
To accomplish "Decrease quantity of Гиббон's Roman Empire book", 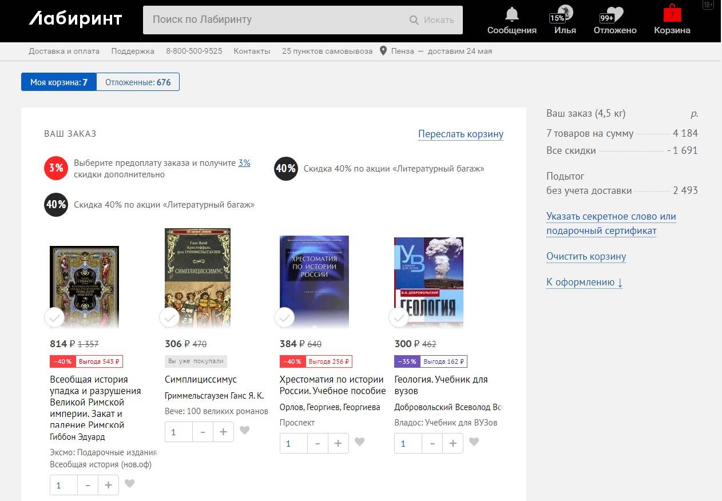I will [88, 485].
